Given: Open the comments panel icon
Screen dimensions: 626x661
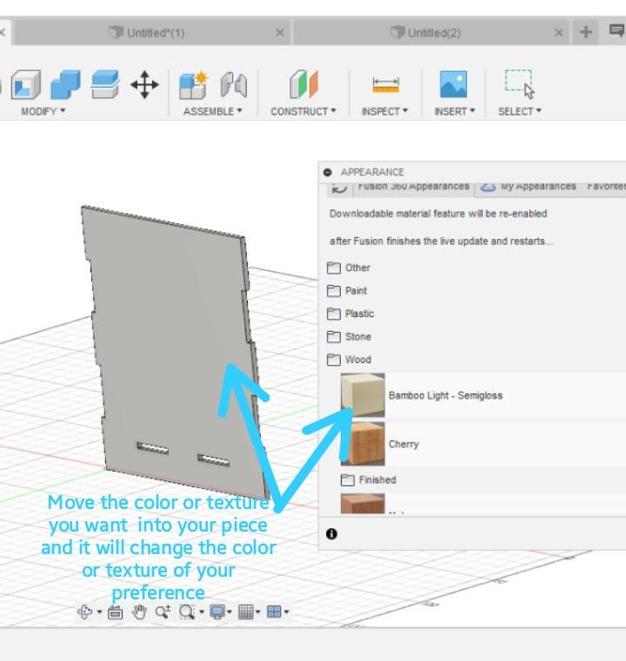Looking at the screenshot, I should pos(616,30).
